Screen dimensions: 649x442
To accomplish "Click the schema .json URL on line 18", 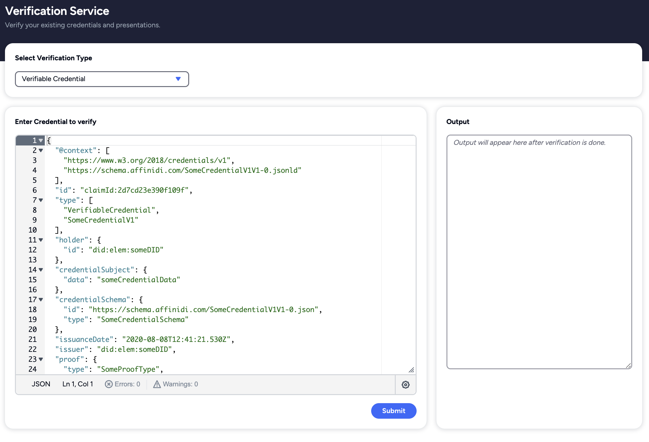I will coord(203,310).
